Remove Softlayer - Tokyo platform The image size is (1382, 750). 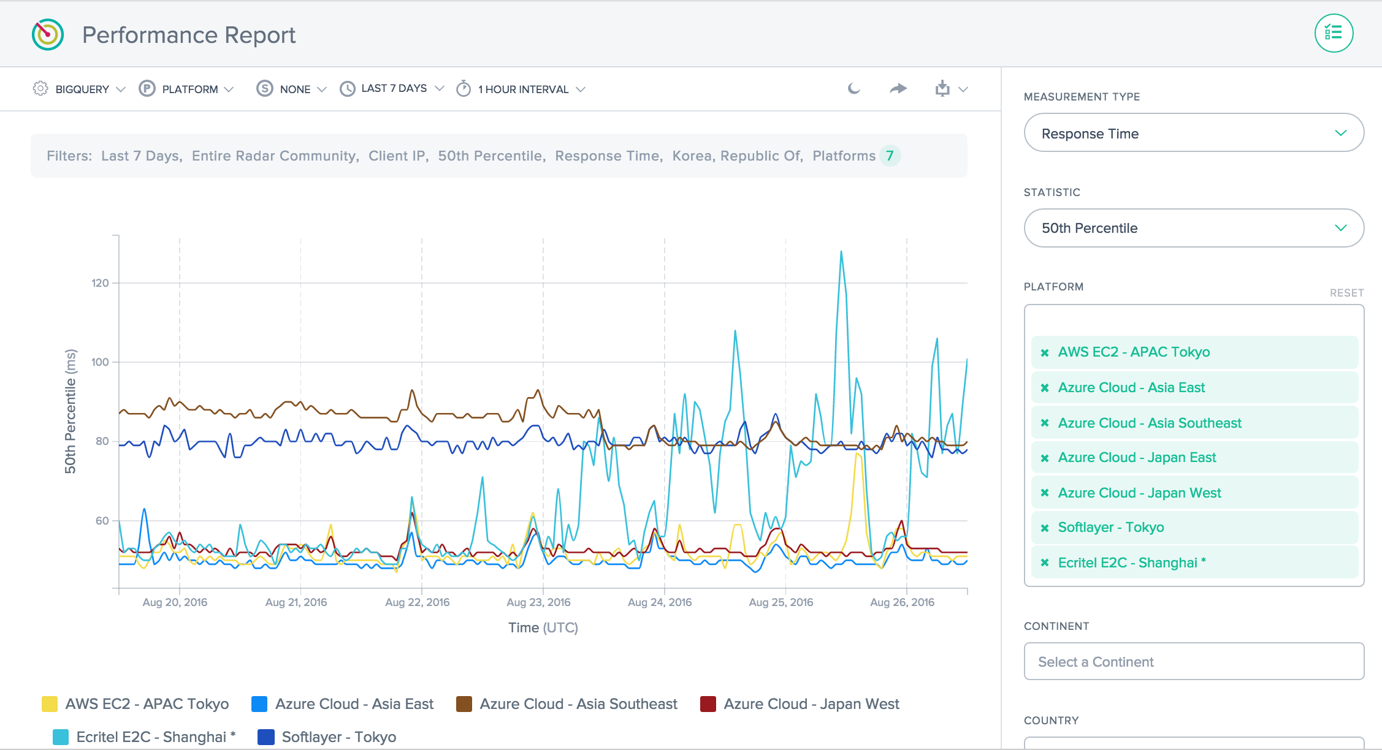pos(1045,528)
